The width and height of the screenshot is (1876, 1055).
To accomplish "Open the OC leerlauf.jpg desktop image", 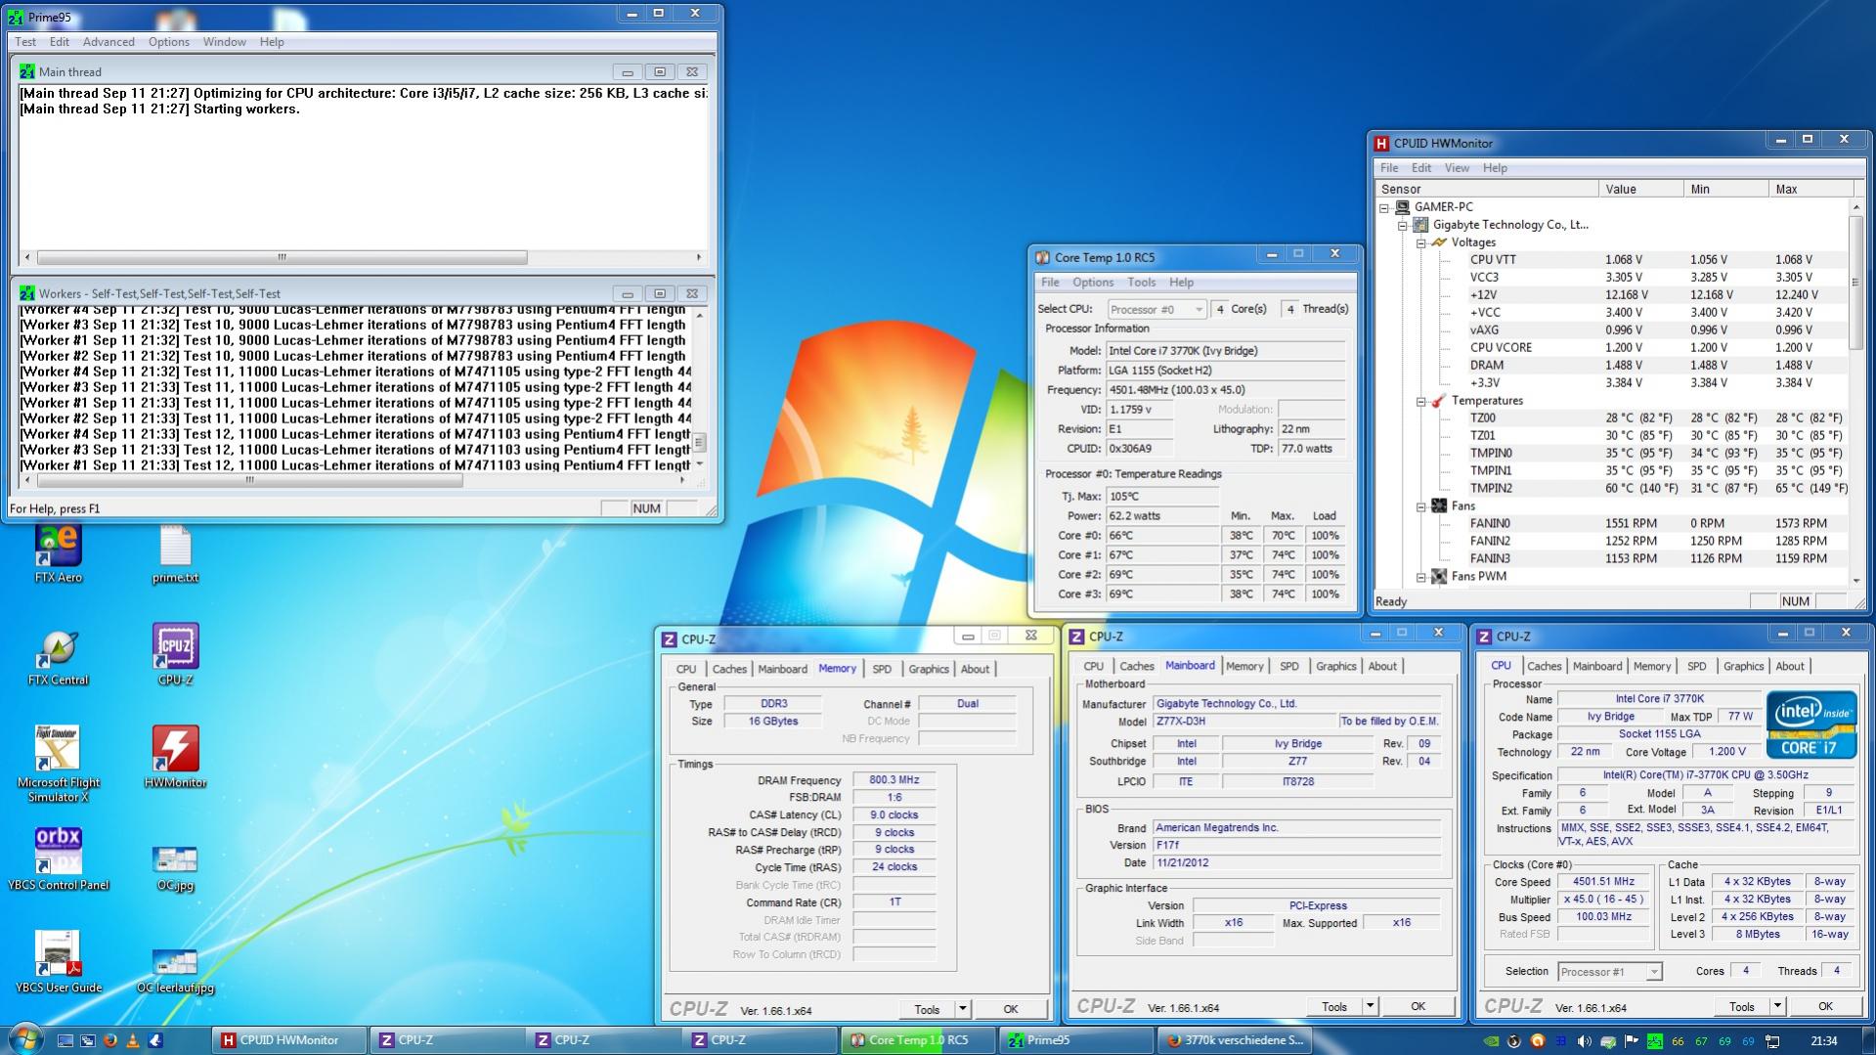I will [x=176, y=970].
